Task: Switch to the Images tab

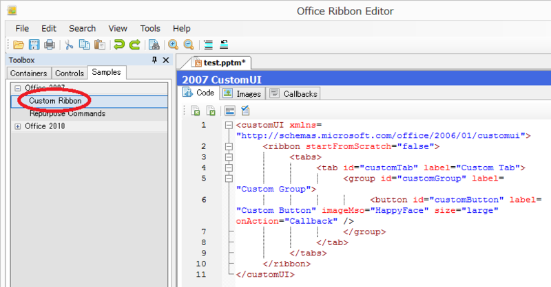Action: click(242, 94)
